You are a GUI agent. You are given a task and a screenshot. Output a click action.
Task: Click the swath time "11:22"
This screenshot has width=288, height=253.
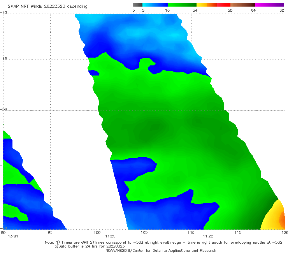pyautogui.click(x=208, y=236)
